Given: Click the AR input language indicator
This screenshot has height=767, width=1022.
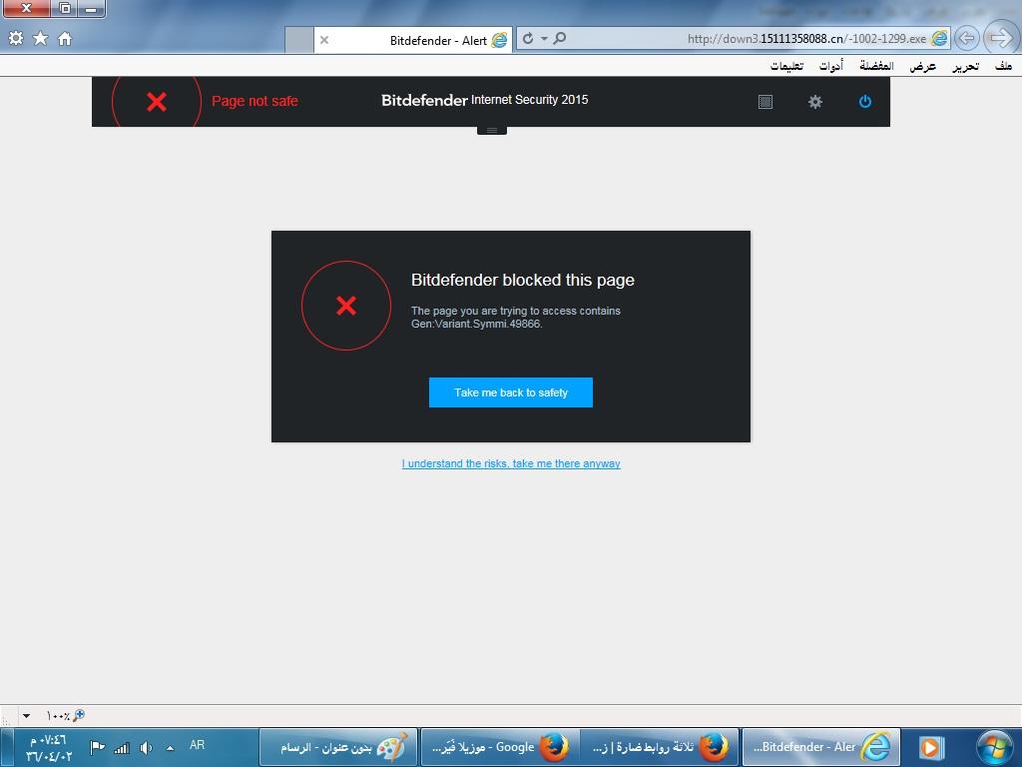Looking at the screenshot, I should pyautogui.click(x=197, y=745).
